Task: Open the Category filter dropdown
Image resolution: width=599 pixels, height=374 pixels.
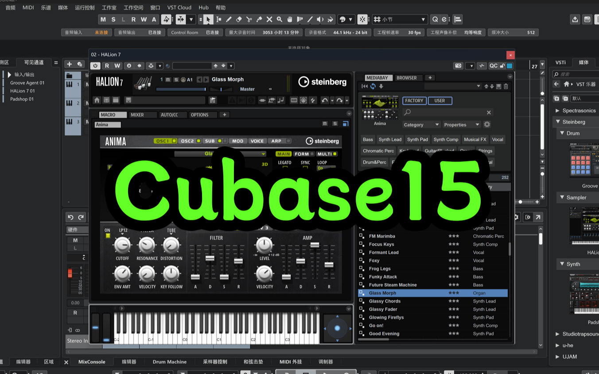Action: [421, 125]
